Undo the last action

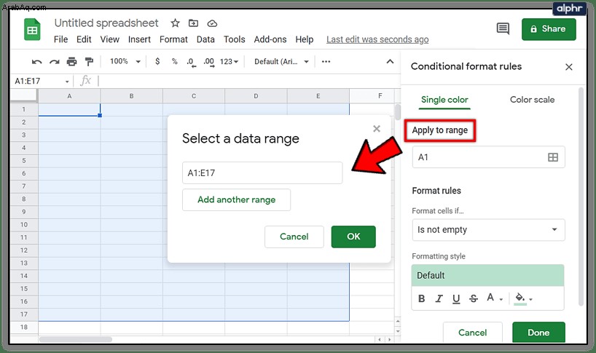[x=36, y=61]
